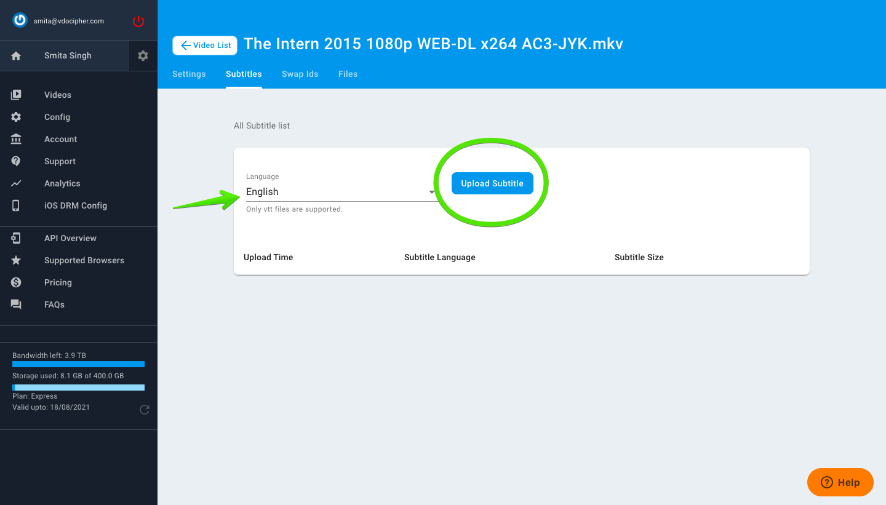The width and height of the screenshot is (886, 505).
Task: Click the red power logout icon
Action: 138,21
